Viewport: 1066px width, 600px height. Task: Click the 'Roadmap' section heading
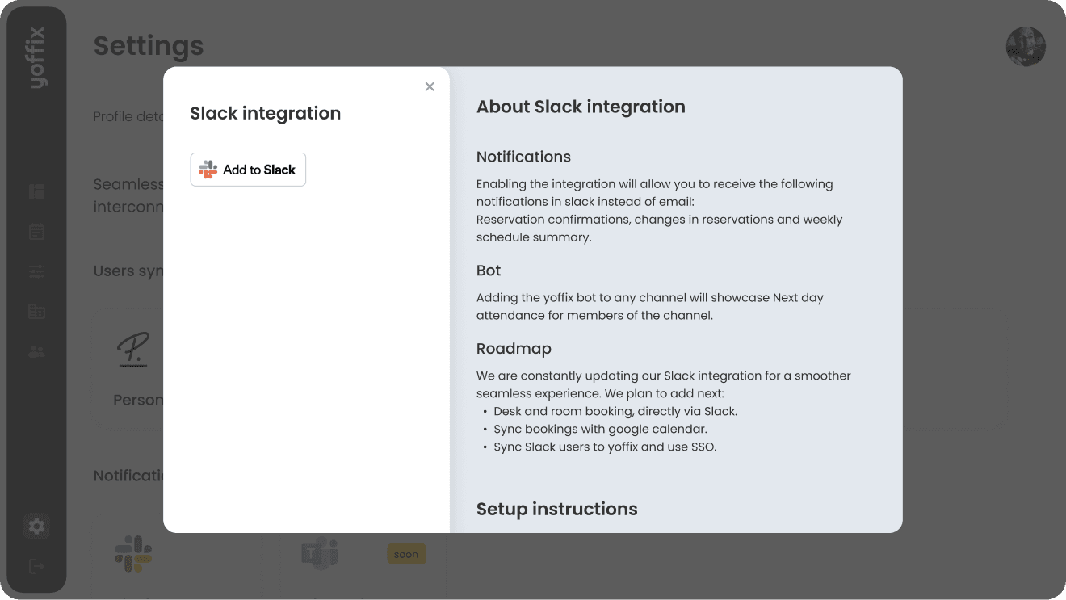514,349
